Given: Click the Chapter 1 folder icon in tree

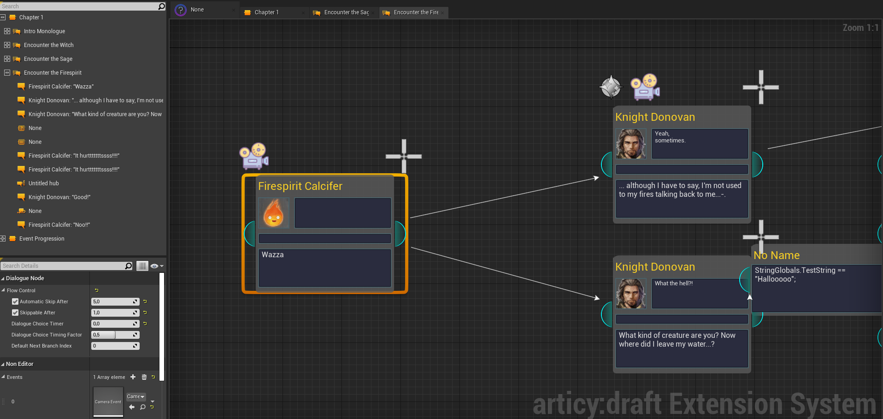Looking at the screenshot, I should tap(13, 18).
